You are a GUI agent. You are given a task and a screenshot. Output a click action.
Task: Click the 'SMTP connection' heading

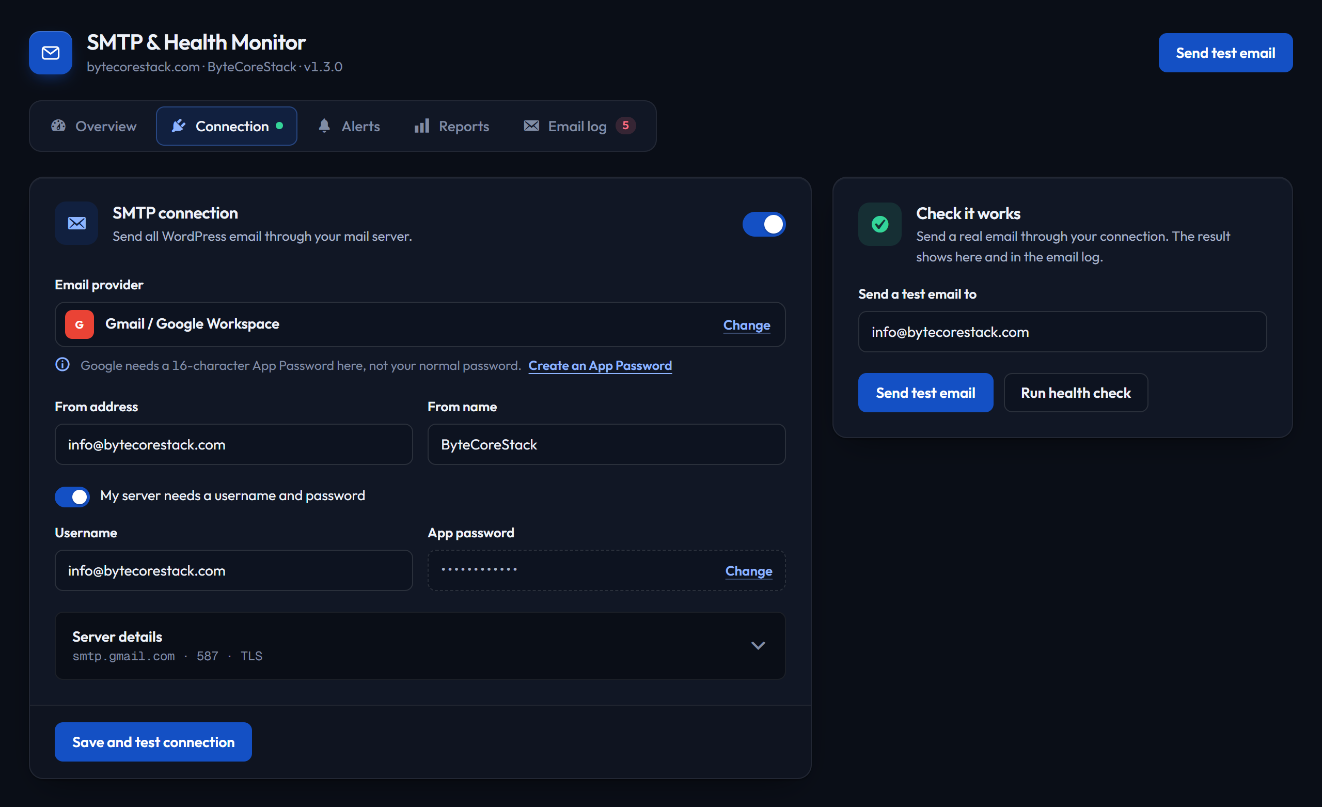tap(175, 213)
